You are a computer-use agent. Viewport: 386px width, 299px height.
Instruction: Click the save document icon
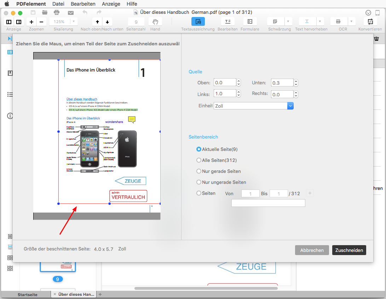pyautogui.click(x=33, y=12)
